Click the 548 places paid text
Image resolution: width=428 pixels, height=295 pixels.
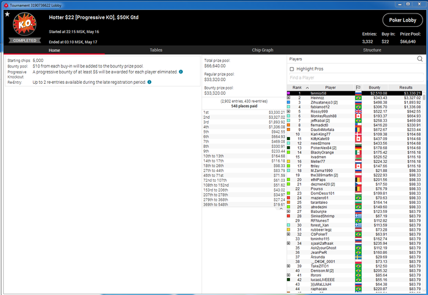click(x=244, y=106)
